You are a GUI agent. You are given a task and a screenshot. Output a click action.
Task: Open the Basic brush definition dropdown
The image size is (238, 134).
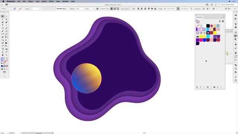(x=68, y=9)
